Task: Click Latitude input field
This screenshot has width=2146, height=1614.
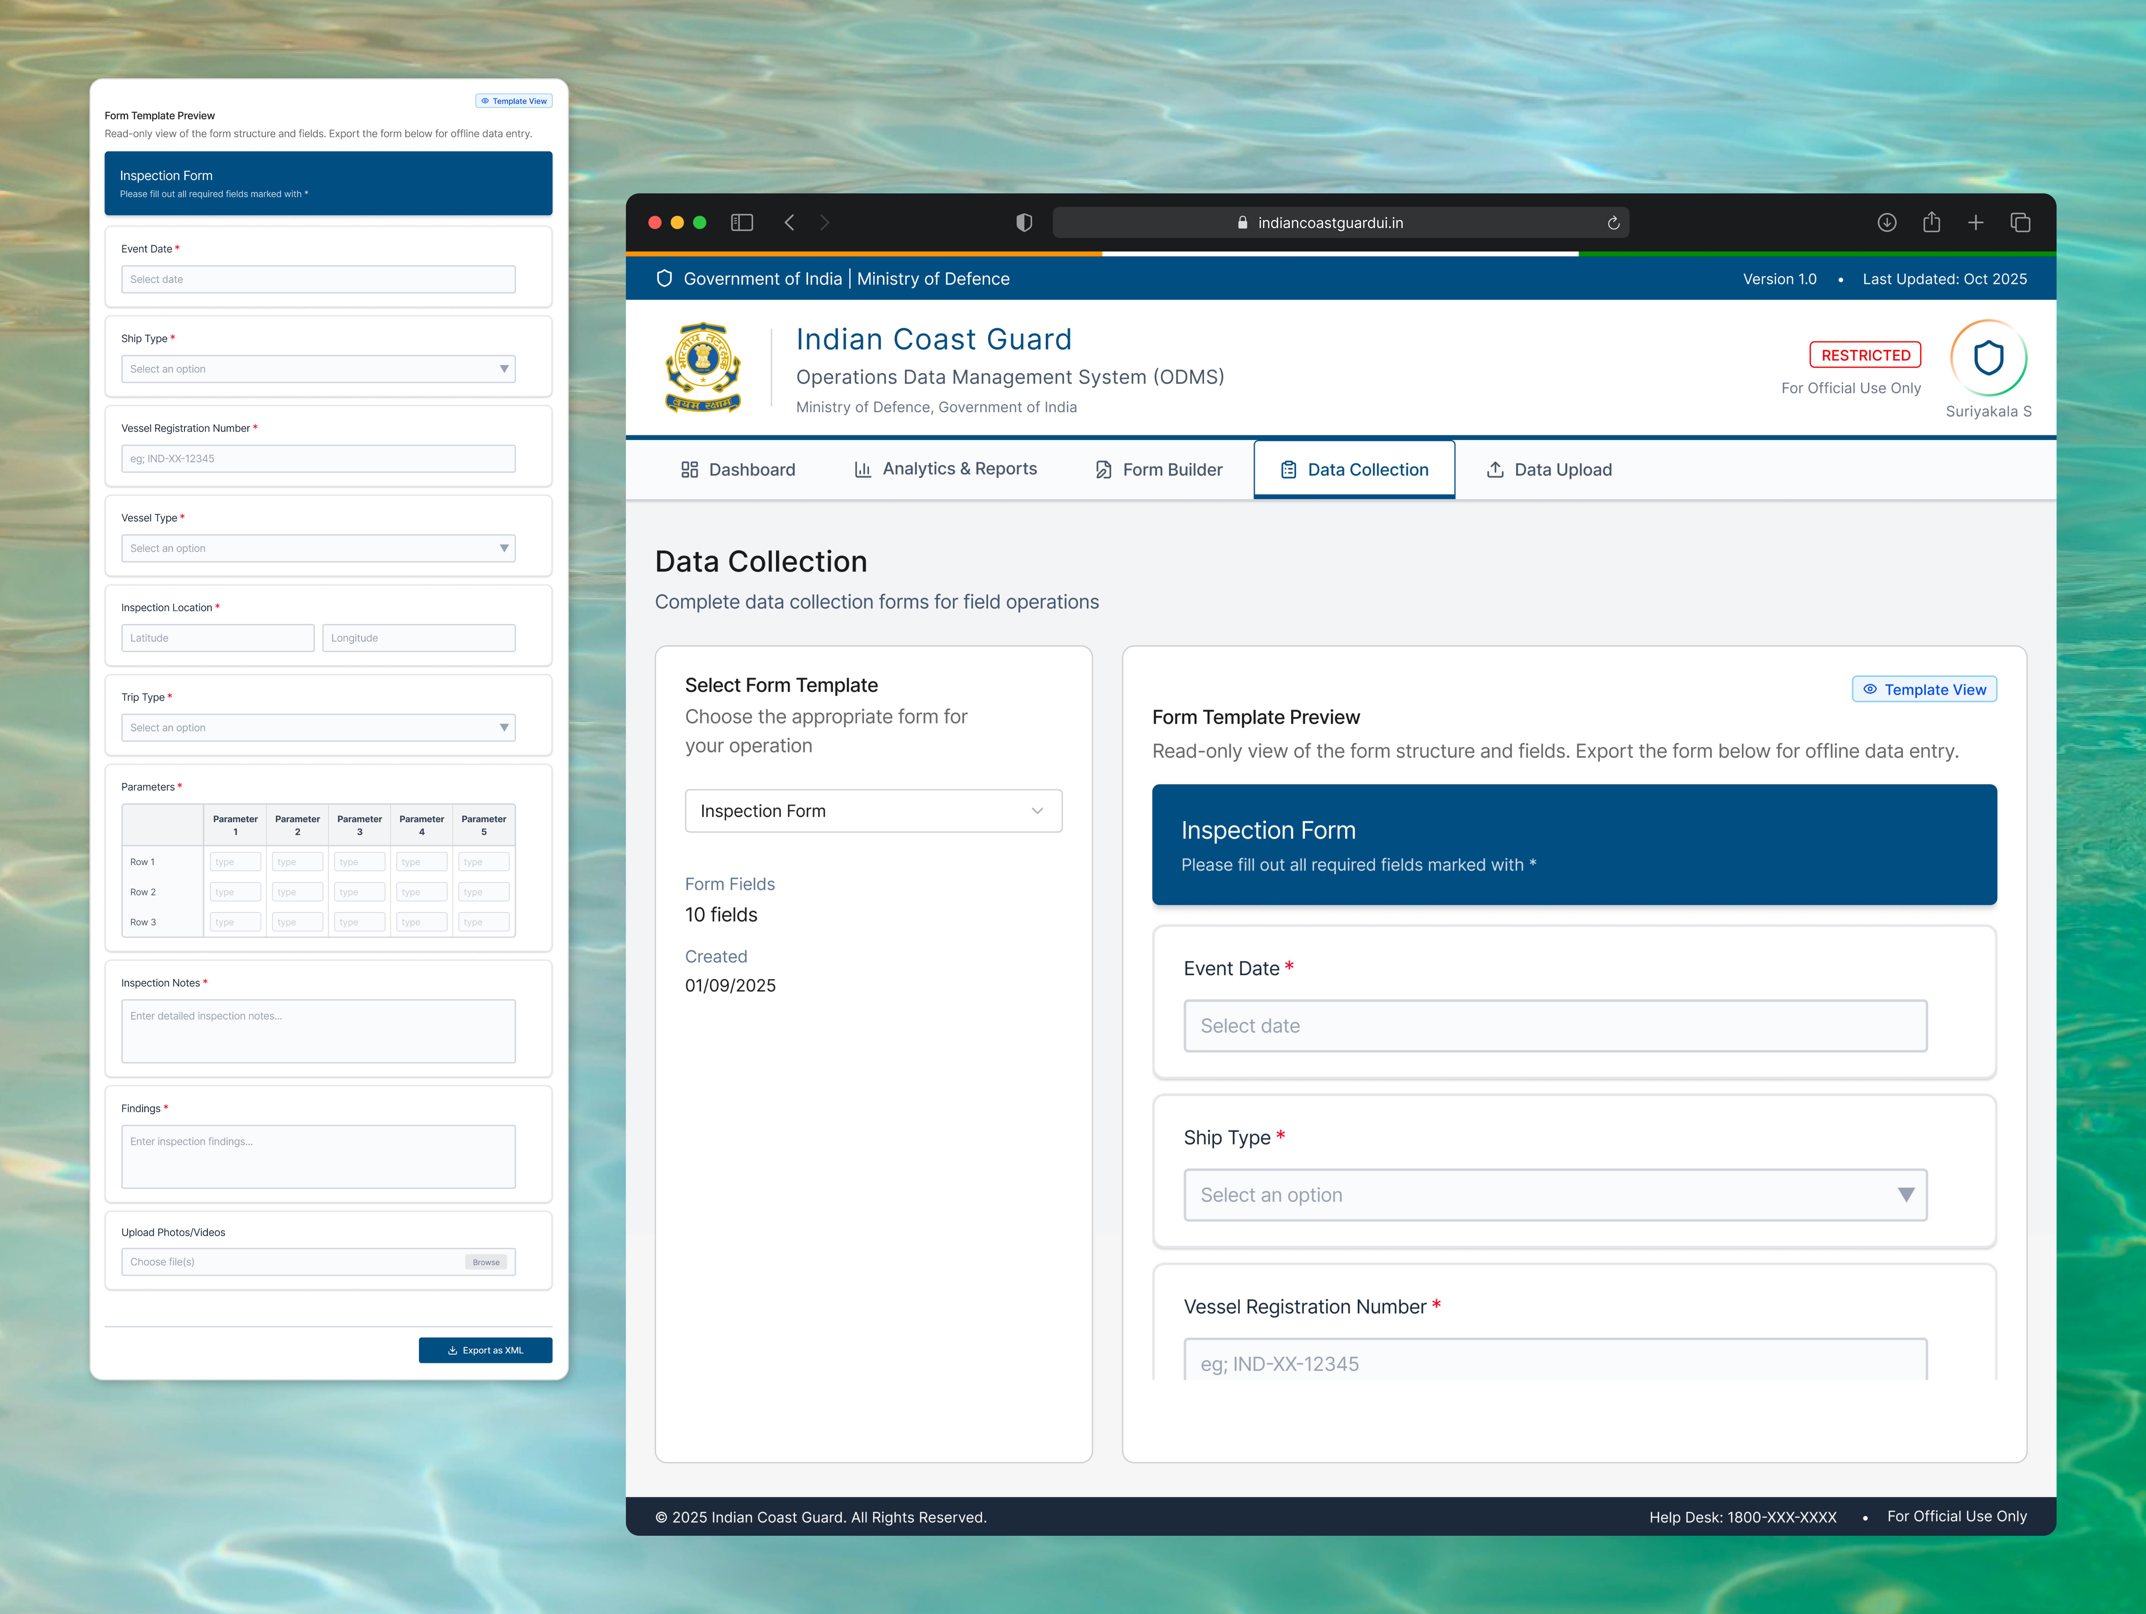Action: 217,638
